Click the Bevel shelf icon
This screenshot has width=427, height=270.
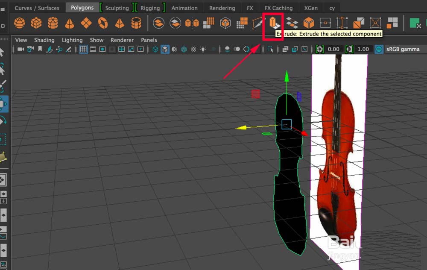click(x=309, y=23)
